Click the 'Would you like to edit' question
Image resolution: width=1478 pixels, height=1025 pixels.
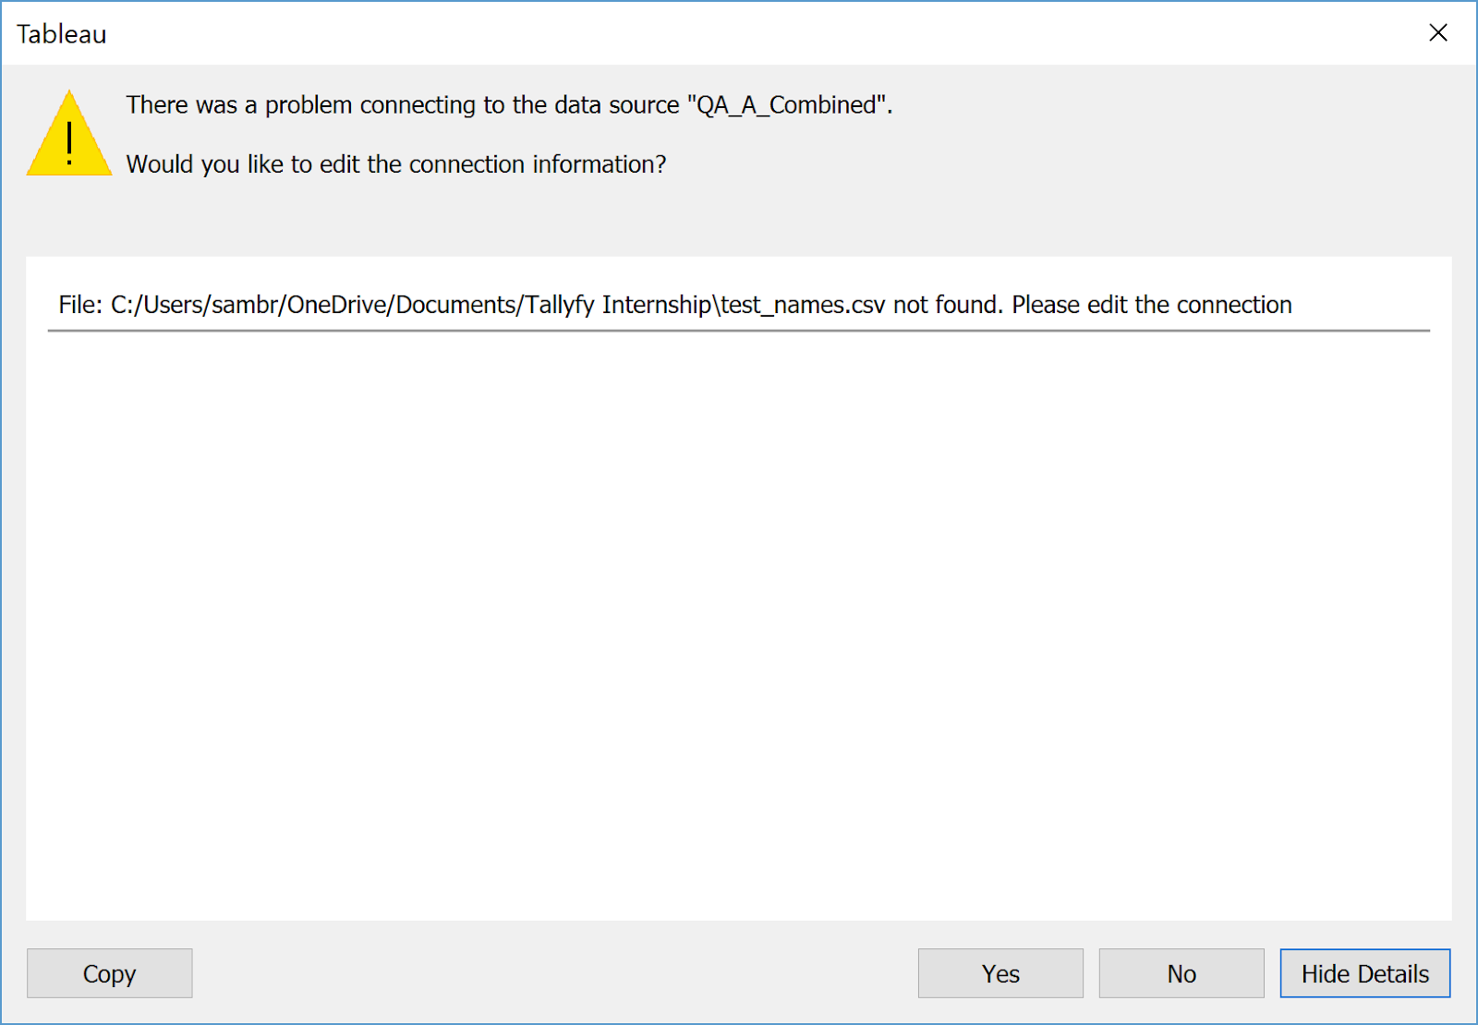(x=395, y=164)
